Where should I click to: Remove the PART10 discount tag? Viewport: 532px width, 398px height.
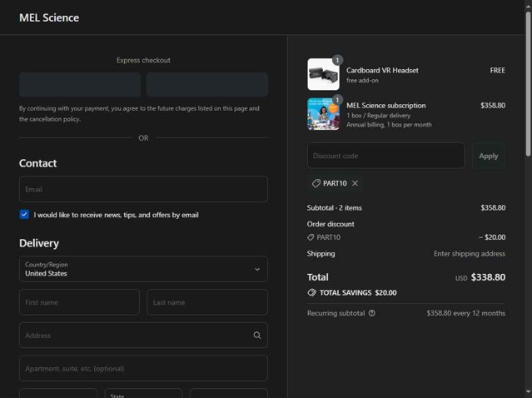[x=355, y=183]
